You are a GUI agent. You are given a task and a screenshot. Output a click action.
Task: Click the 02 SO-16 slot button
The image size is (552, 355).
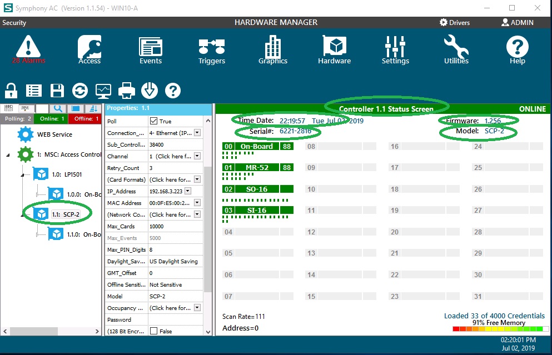pyautogui.click(x=258, y=189)
